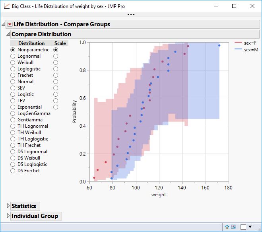Select the DS Lognormal radio button

[x=13, y=152]
